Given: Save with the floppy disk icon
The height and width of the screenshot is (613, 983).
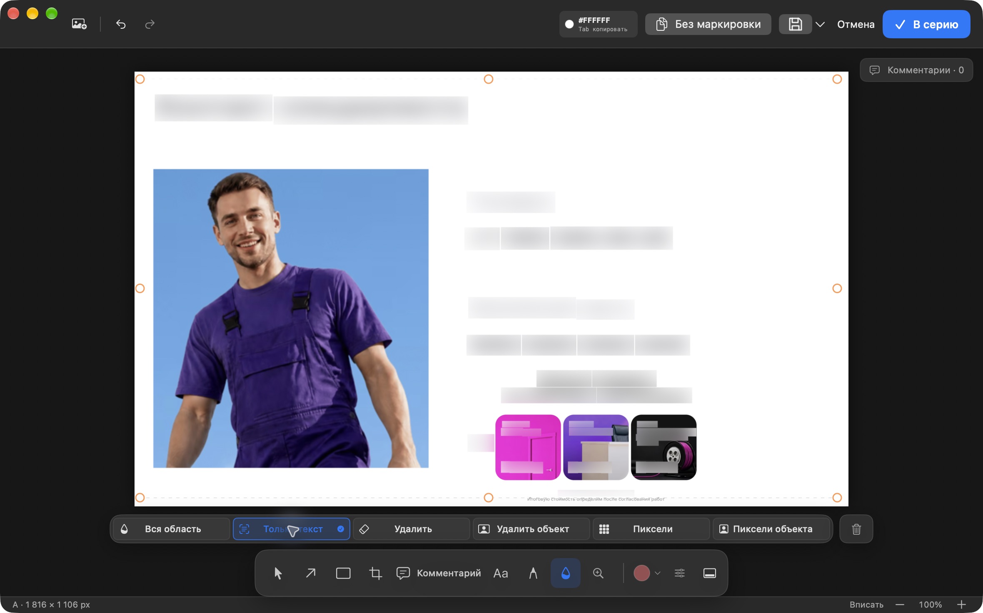Looking at the screenshot, I should 795,24.
